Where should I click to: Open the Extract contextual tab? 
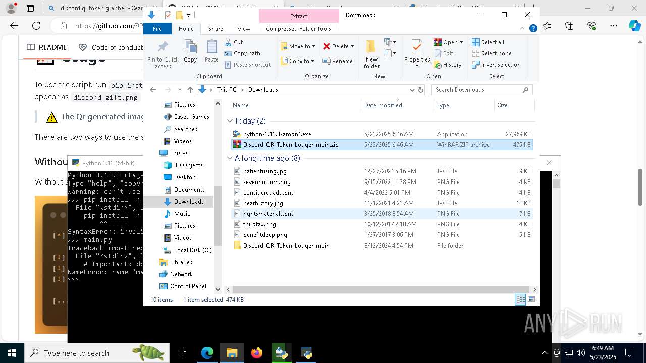coord(299,16)
